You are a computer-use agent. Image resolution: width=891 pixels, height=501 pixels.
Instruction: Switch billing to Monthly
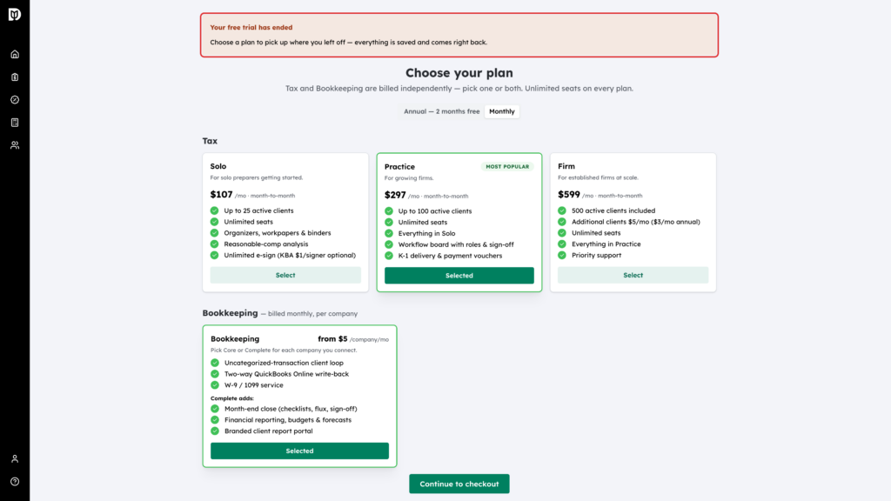tap(502, 111)
